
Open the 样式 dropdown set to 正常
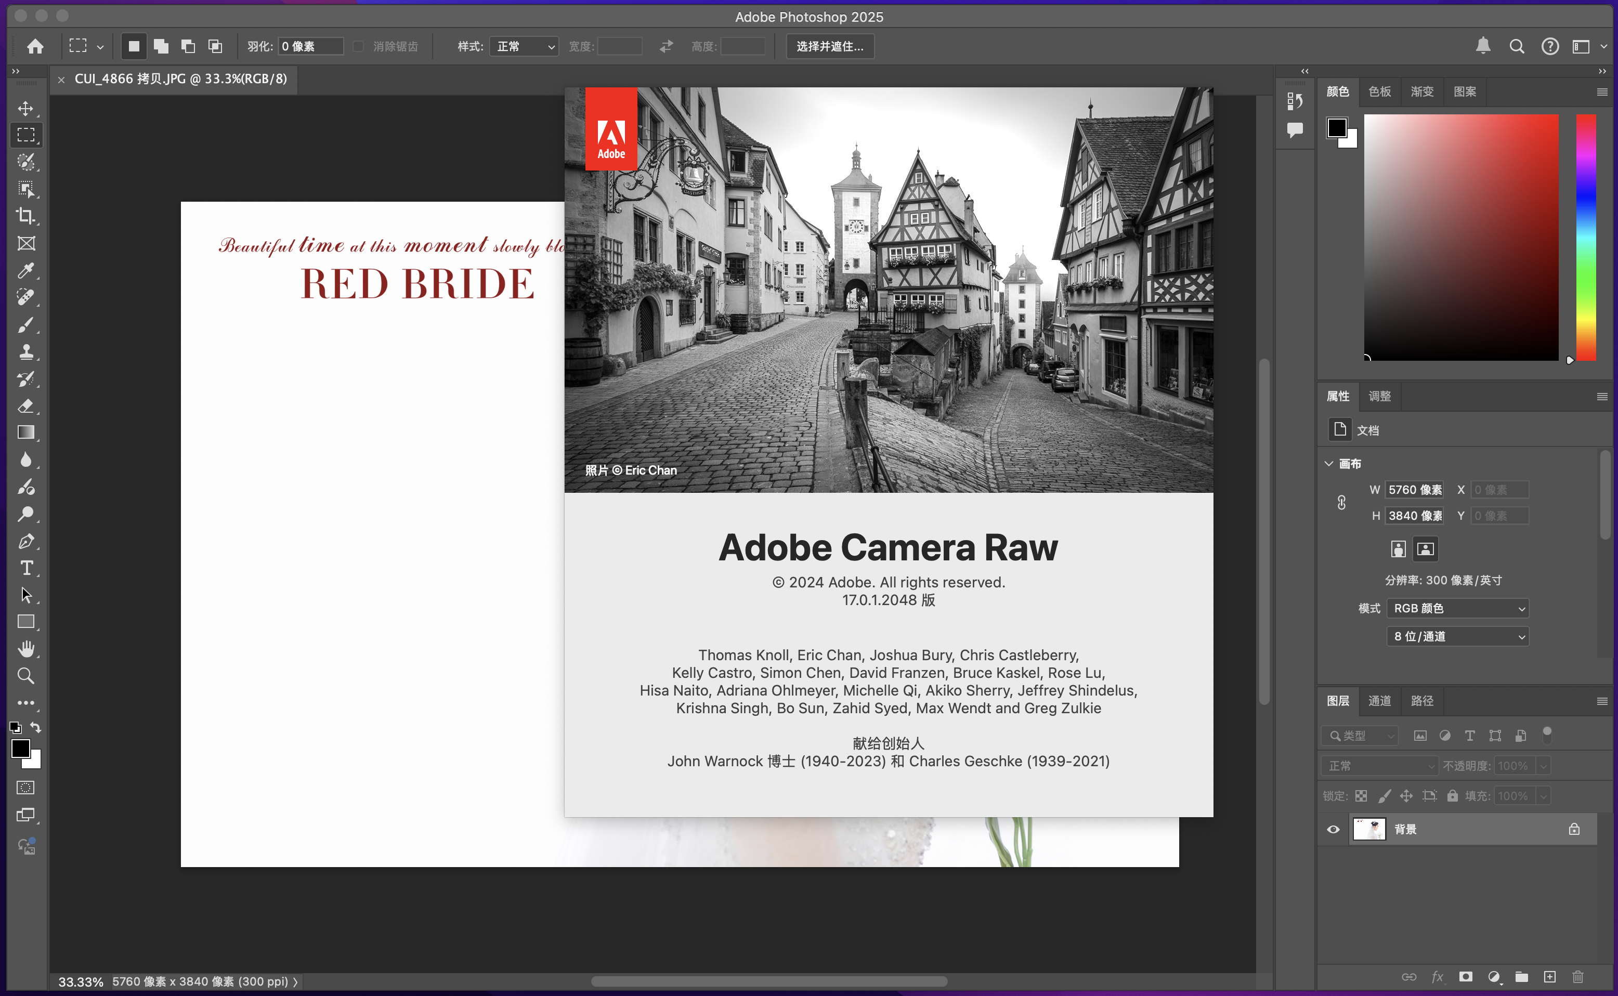tap(525, 46)
